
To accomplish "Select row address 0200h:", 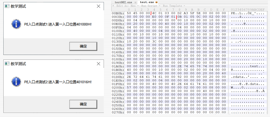I will click(x=118, y=87).
